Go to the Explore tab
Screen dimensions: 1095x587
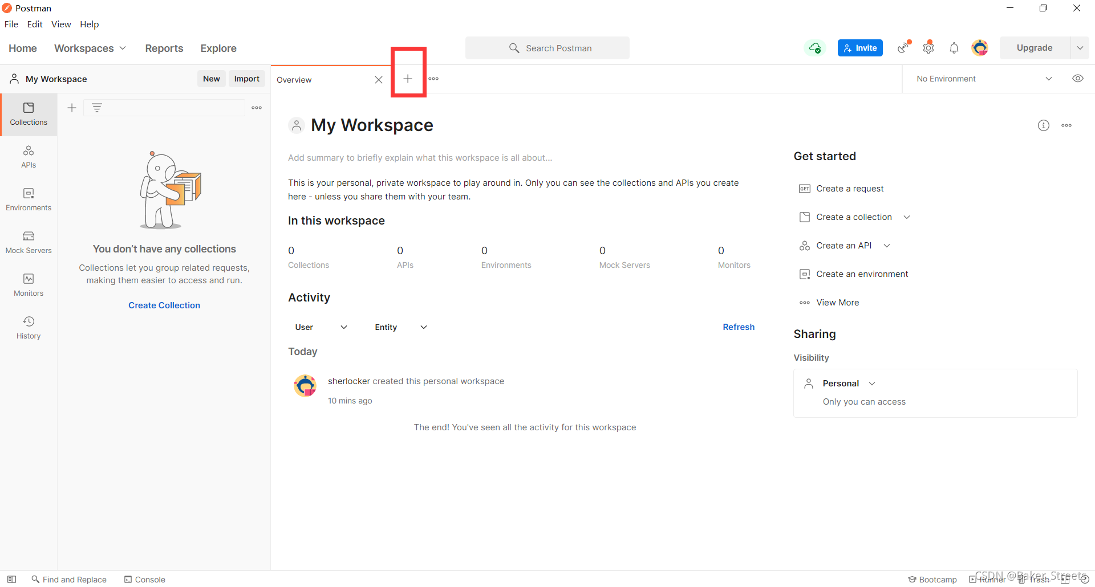(218, 48)
